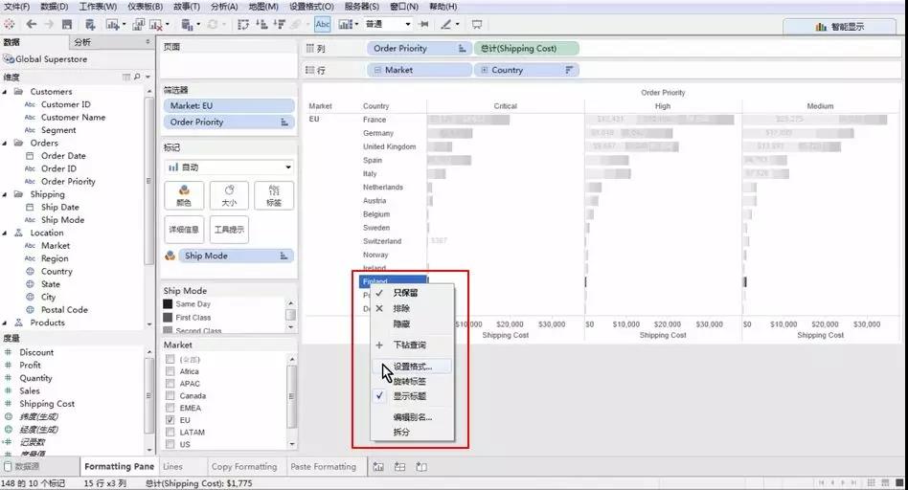Click the Size button in Marks card

point(229,195)
